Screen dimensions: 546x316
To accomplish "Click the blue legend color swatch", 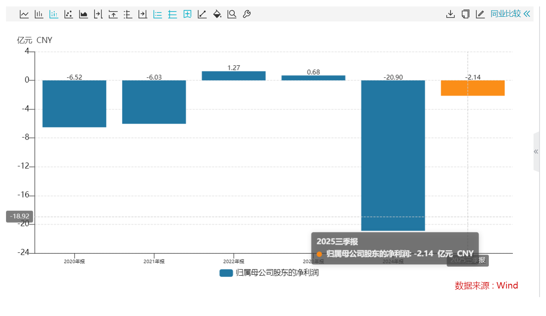I will (x=226, y=273).
